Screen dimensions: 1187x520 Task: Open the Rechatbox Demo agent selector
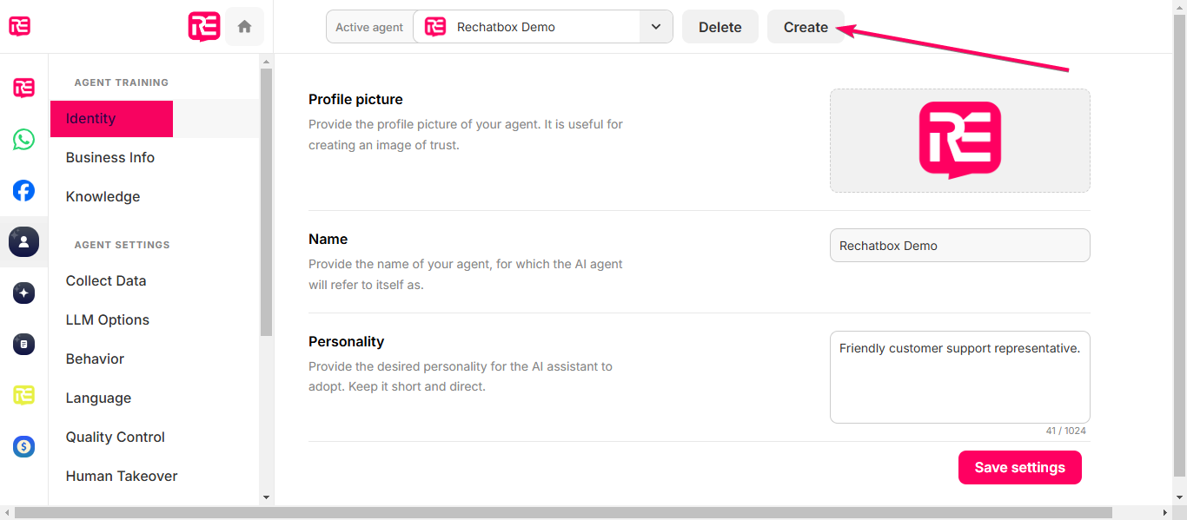(x=527, y=27)
